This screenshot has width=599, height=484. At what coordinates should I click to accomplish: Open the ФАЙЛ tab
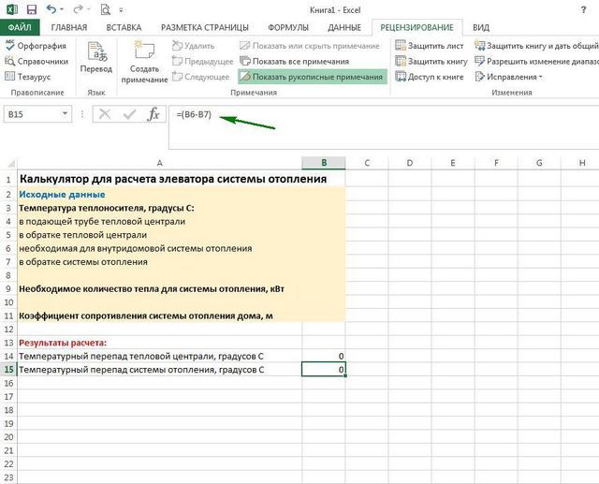point(20,27)
